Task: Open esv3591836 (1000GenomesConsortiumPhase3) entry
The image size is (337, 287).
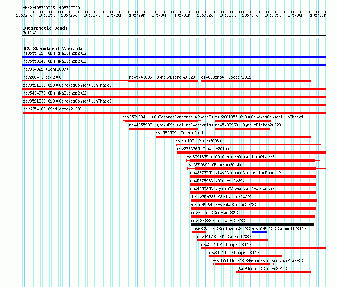Action: coord(258,260)
